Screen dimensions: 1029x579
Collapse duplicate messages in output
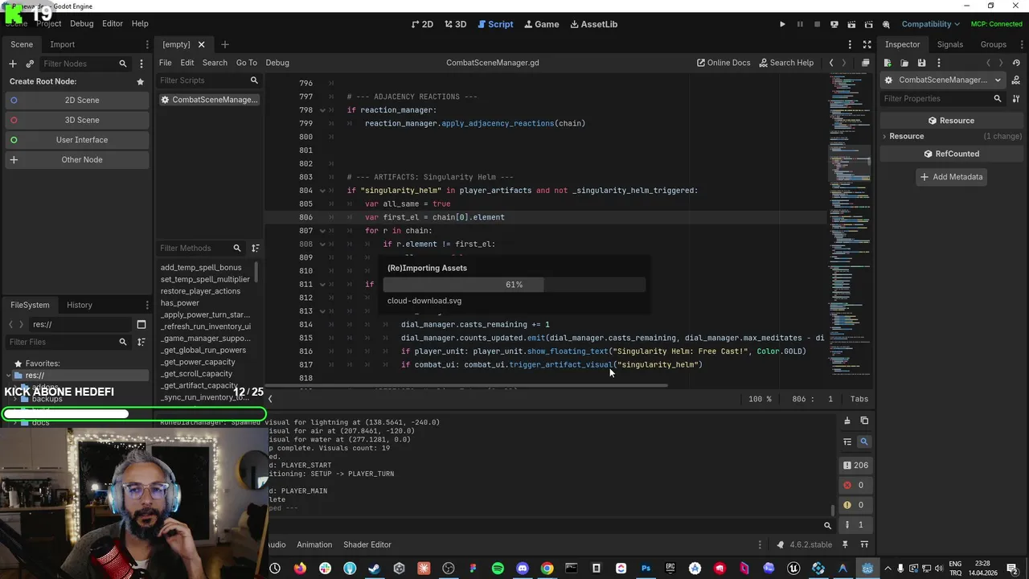click(x=847, y=441)
